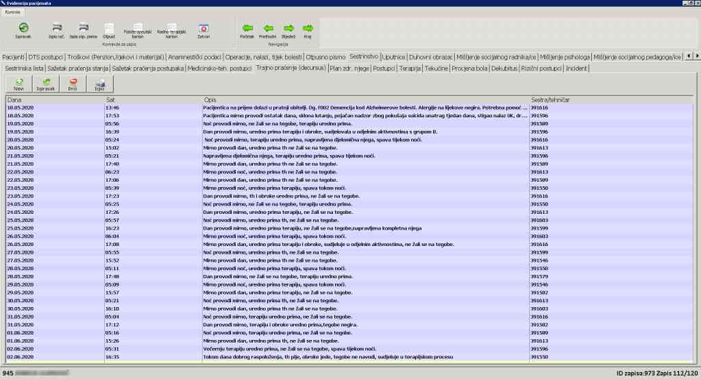
Task: Click the Ispravak icon in the top ribbon
Action: (x=23, y=28)
